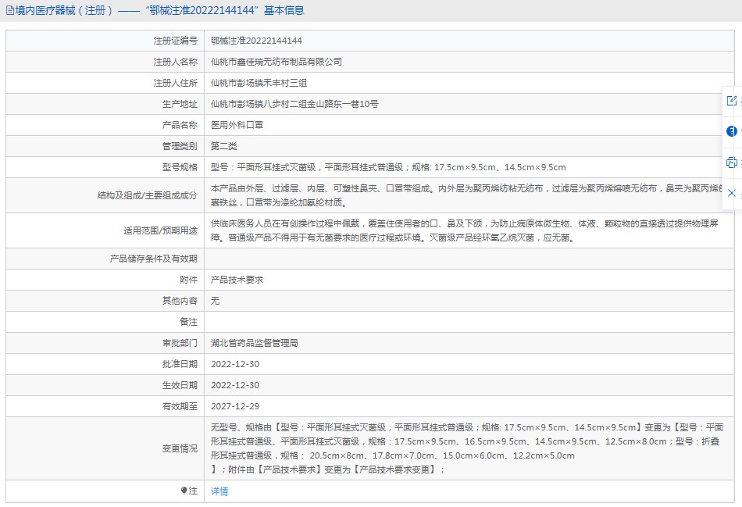Screen dimensions: 742x507
Task: Close the floating side toolbar with the X
Action: coord(732,193)
